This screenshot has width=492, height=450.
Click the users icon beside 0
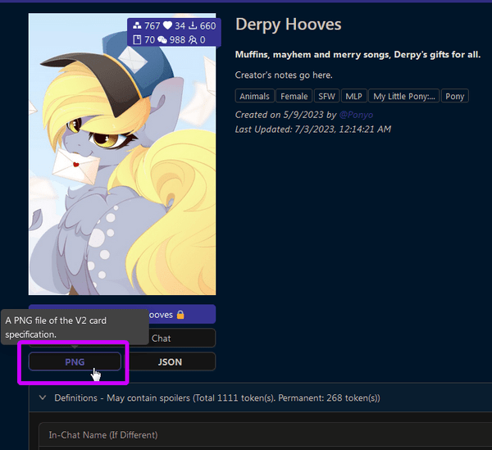pyautogui.click(x=193, y=39)
